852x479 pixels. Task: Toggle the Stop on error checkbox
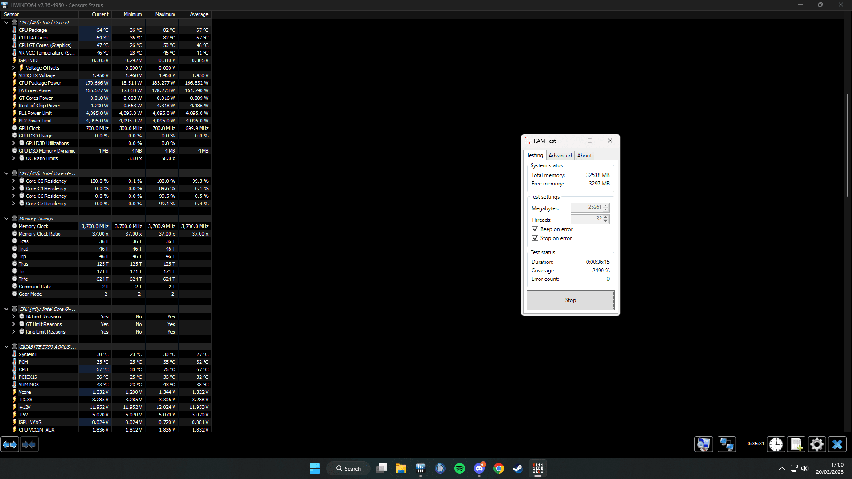[535, 238]
